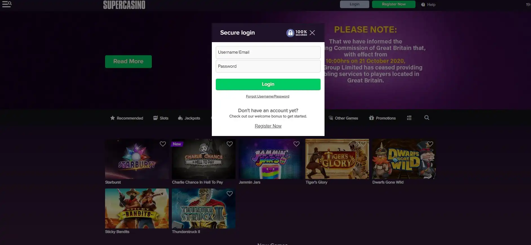
Task: Click the Read More button
Action: coord(128,62)
